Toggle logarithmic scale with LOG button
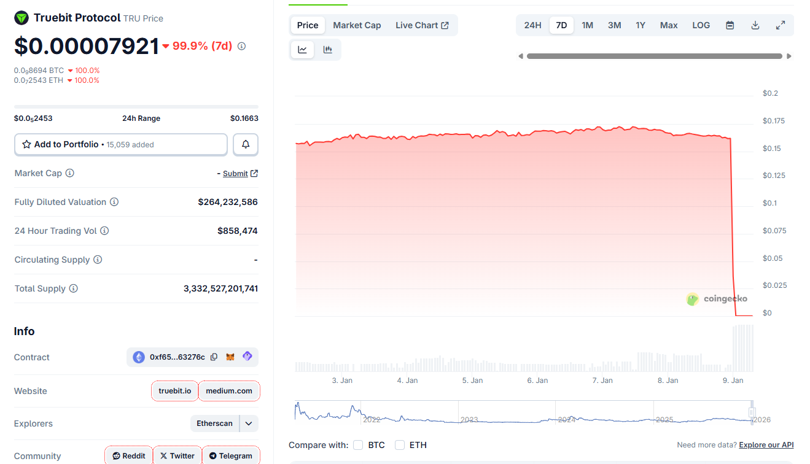This screenshot has height=464, width=810. click(x=701, y=25)
